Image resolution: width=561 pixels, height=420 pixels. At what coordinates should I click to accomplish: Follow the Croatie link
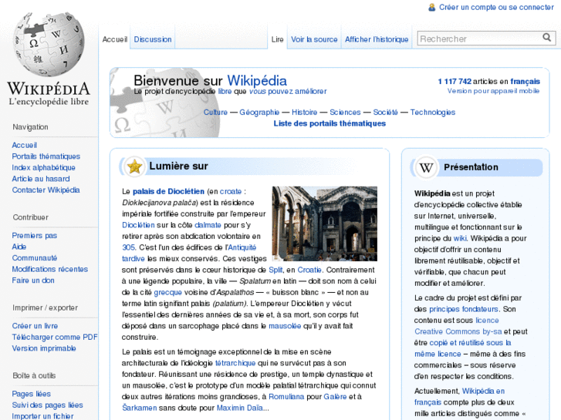(309, 270)
